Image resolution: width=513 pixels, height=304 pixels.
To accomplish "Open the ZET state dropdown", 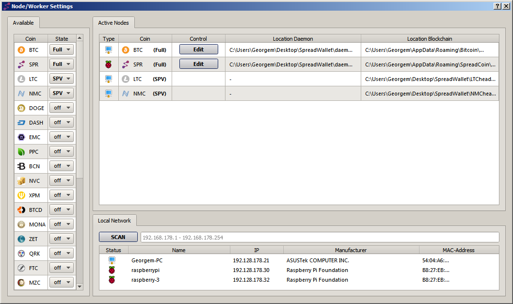I will coord(62,239).
